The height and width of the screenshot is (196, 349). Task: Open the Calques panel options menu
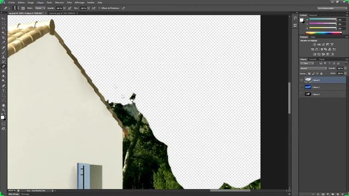[347, 59]
